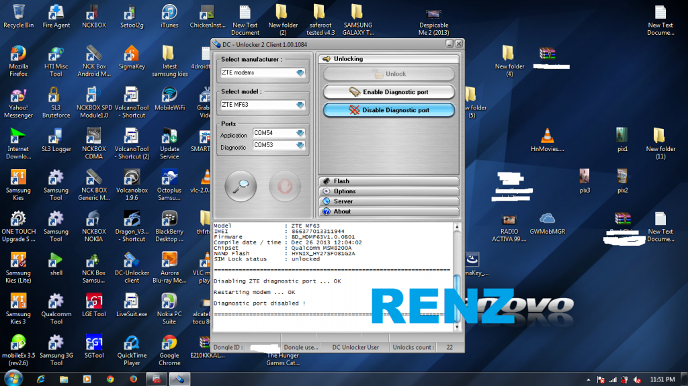Select the Samsung Kies desktop icon

pos(18,185)
